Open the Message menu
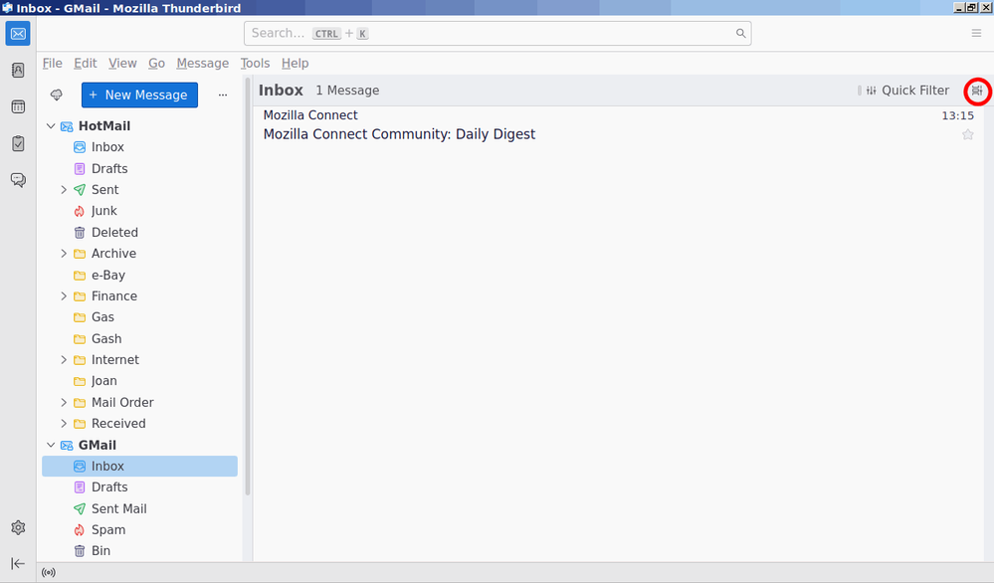The width and height of the screenshot is (994, 583). point(203,64)
